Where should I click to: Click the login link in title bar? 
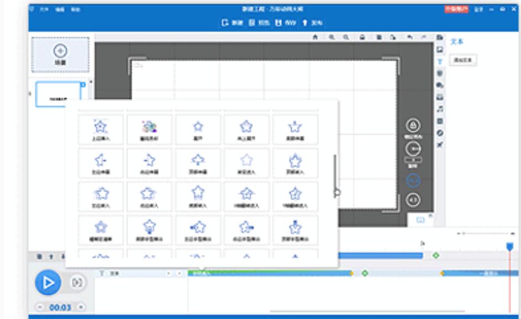479,9
